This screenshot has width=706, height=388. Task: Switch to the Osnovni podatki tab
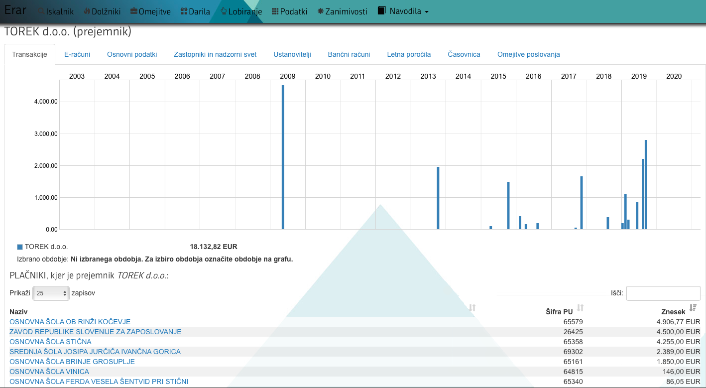(132, 55)
